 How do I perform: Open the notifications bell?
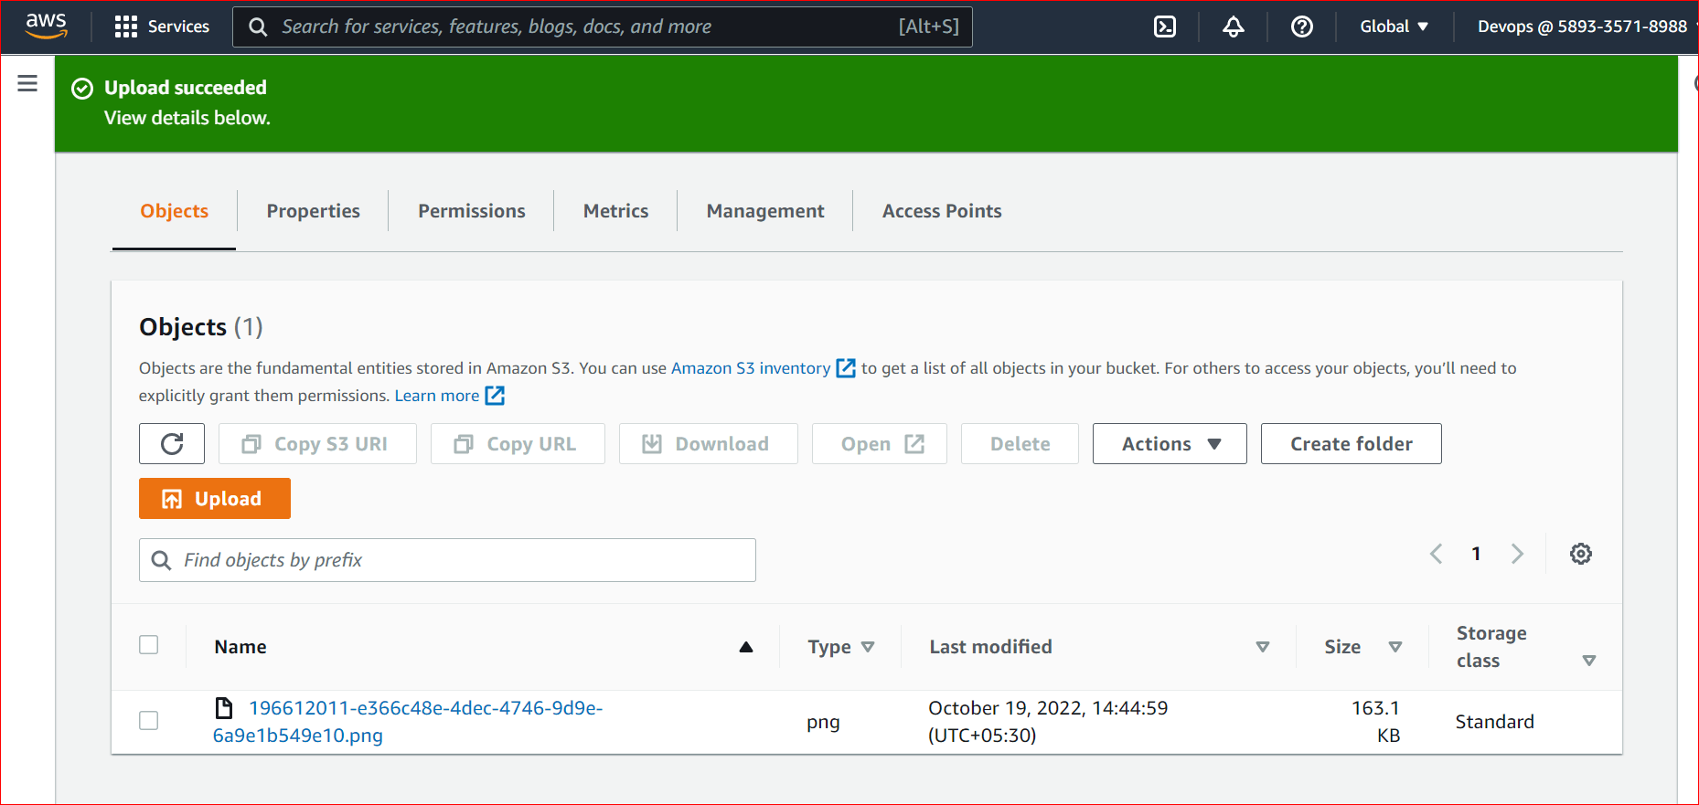1234,26
